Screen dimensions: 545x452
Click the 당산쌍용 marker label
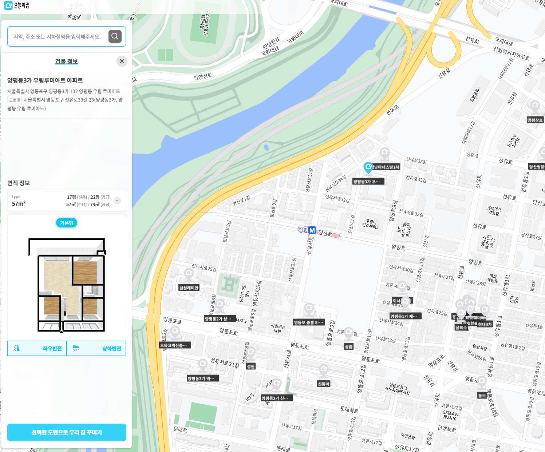pyautogui.click(x=537, y=167)
